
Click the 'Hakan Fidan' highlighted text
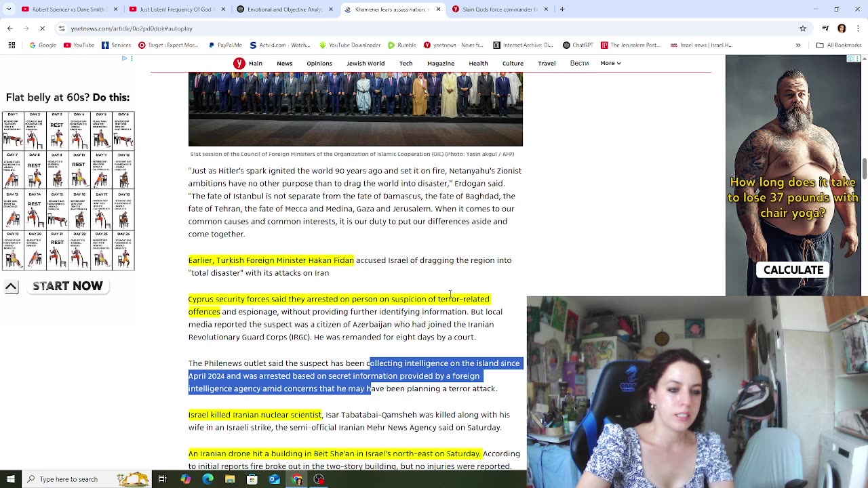tap(331, 260)
